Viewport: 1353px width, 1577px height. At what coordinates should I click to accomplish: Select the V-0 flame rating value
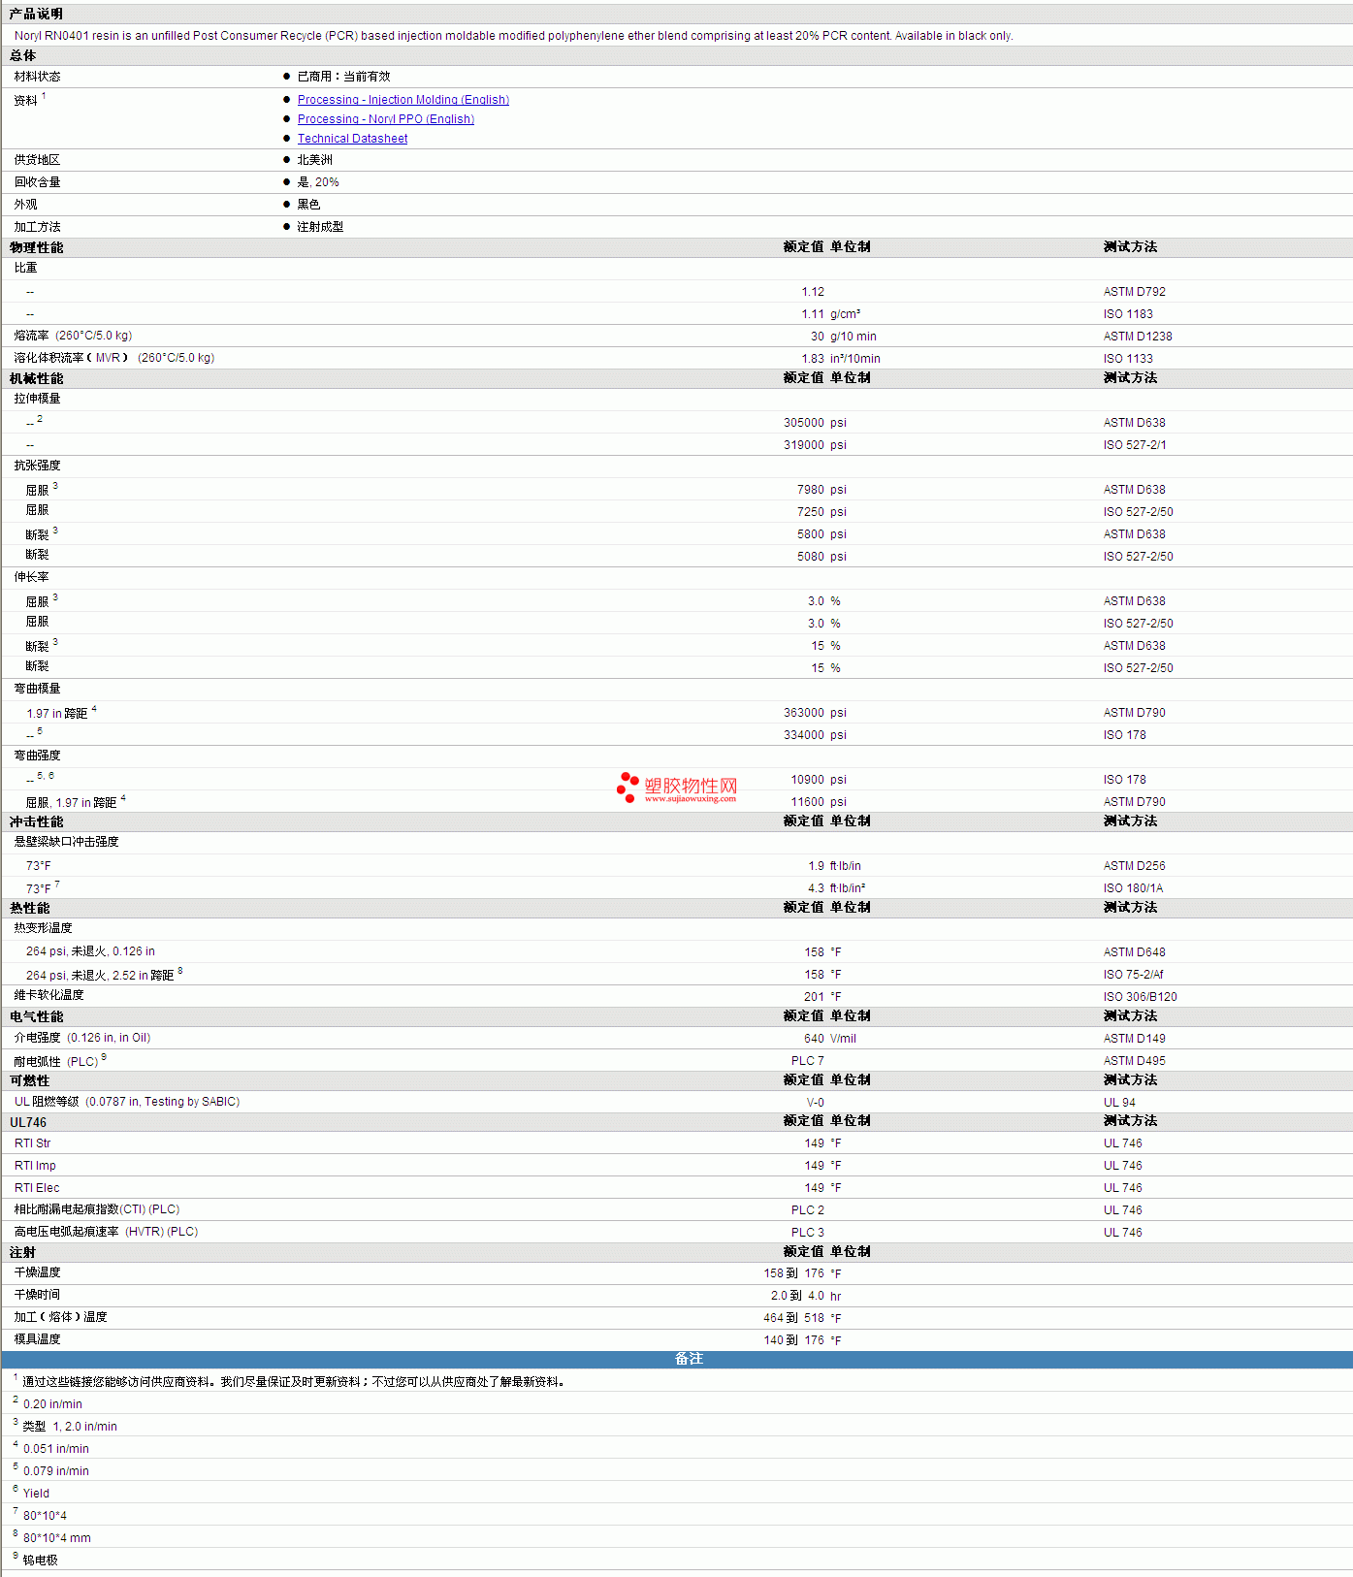(x=815, y=1103)
